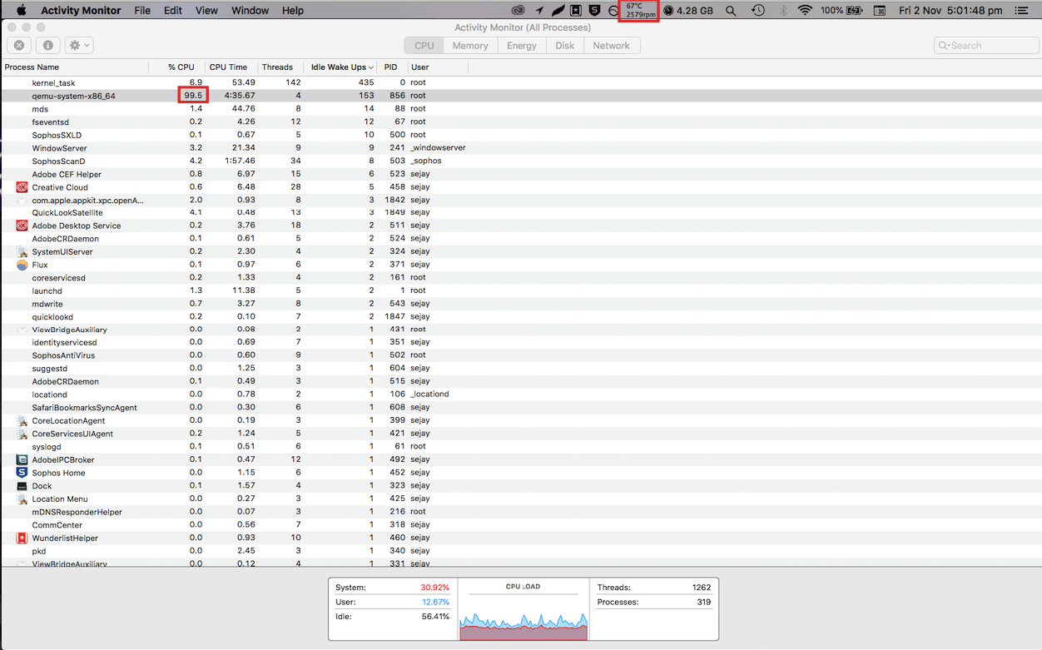Click the Wunderlist star menu bar icon
The width and height of the screenshot is (1042, 650).
[x=576, y=10]
